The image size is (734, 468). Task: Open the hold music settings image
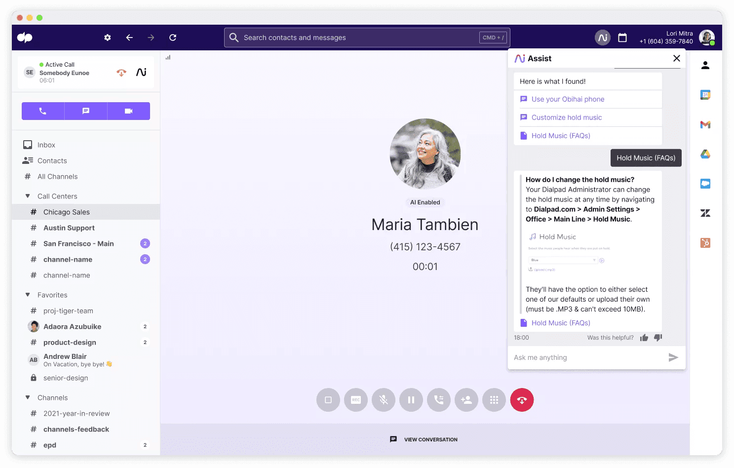click(569, 253)
